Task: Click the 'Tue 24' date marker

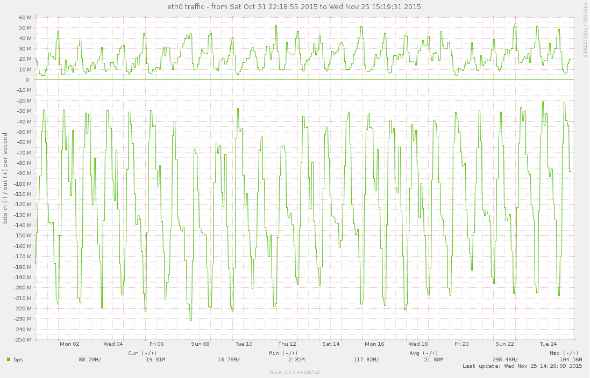Action: click(x=548, y=344)
